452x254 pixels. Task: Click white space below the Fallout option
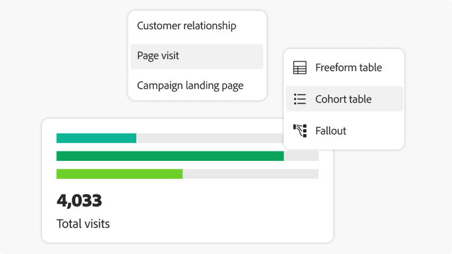pyautogui.click(x=344, y=144)
